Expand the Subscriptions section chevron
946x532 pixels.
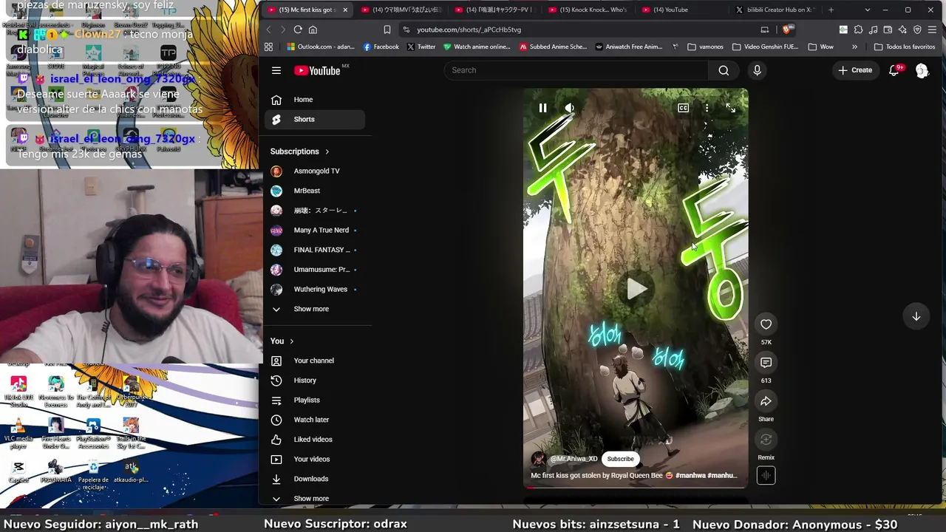(x=327, y=151)
